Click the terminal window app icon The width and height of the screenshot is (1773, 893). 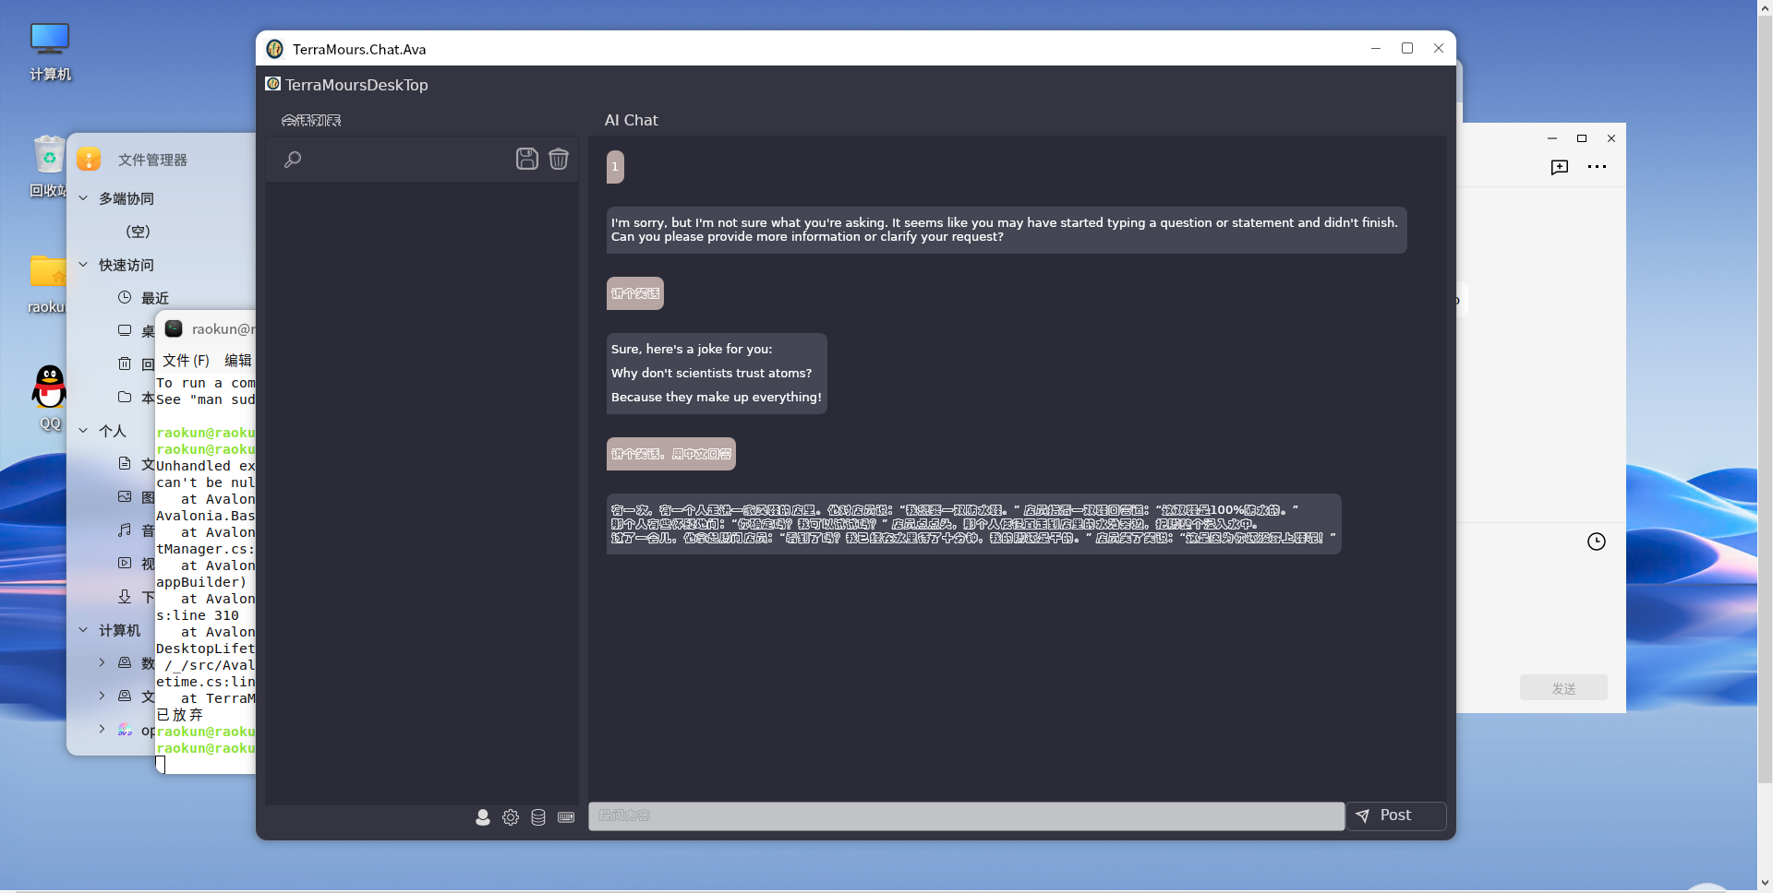174,328
